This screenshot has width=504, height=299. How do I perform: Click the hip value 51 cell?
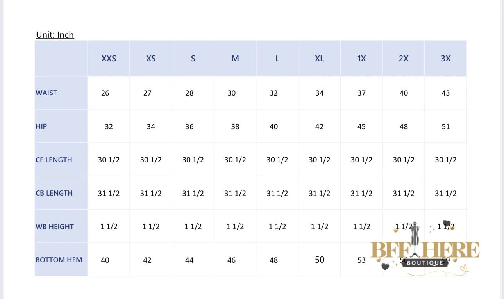446,126
